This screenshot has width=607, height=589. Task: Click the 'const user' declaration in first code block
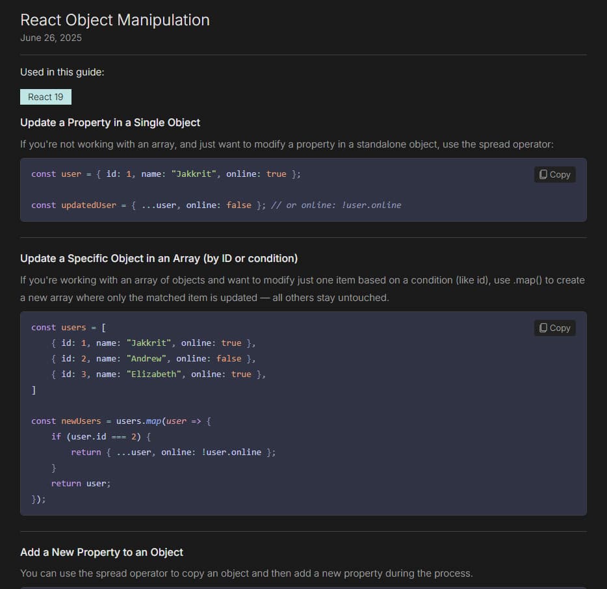coord(56,174)
